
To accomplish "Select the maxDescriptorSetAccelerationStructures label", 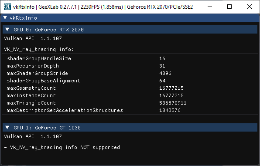I will (x=65, y=110).
